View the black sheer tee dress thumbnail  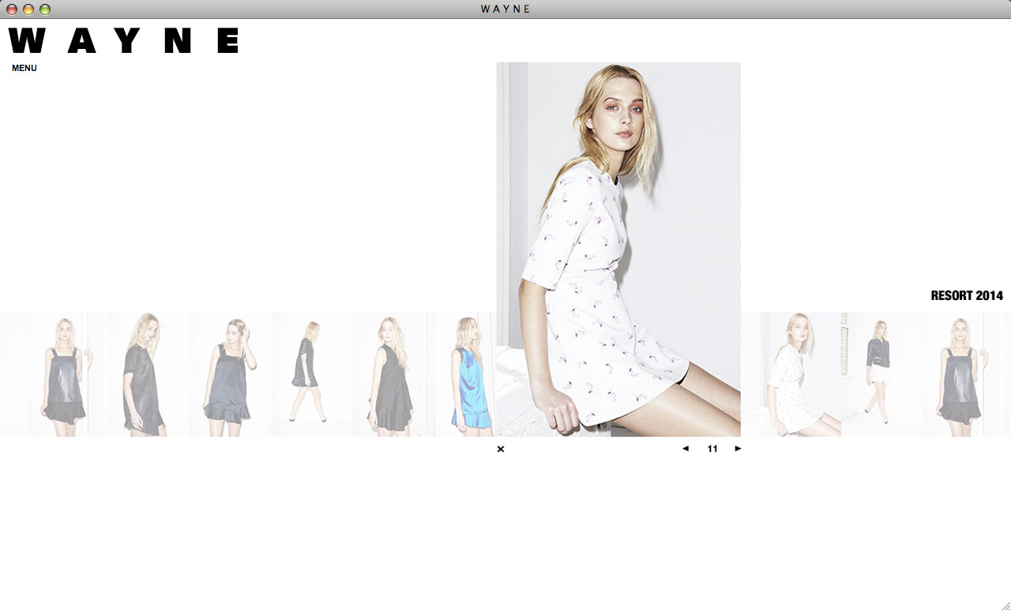pos(145,375)
